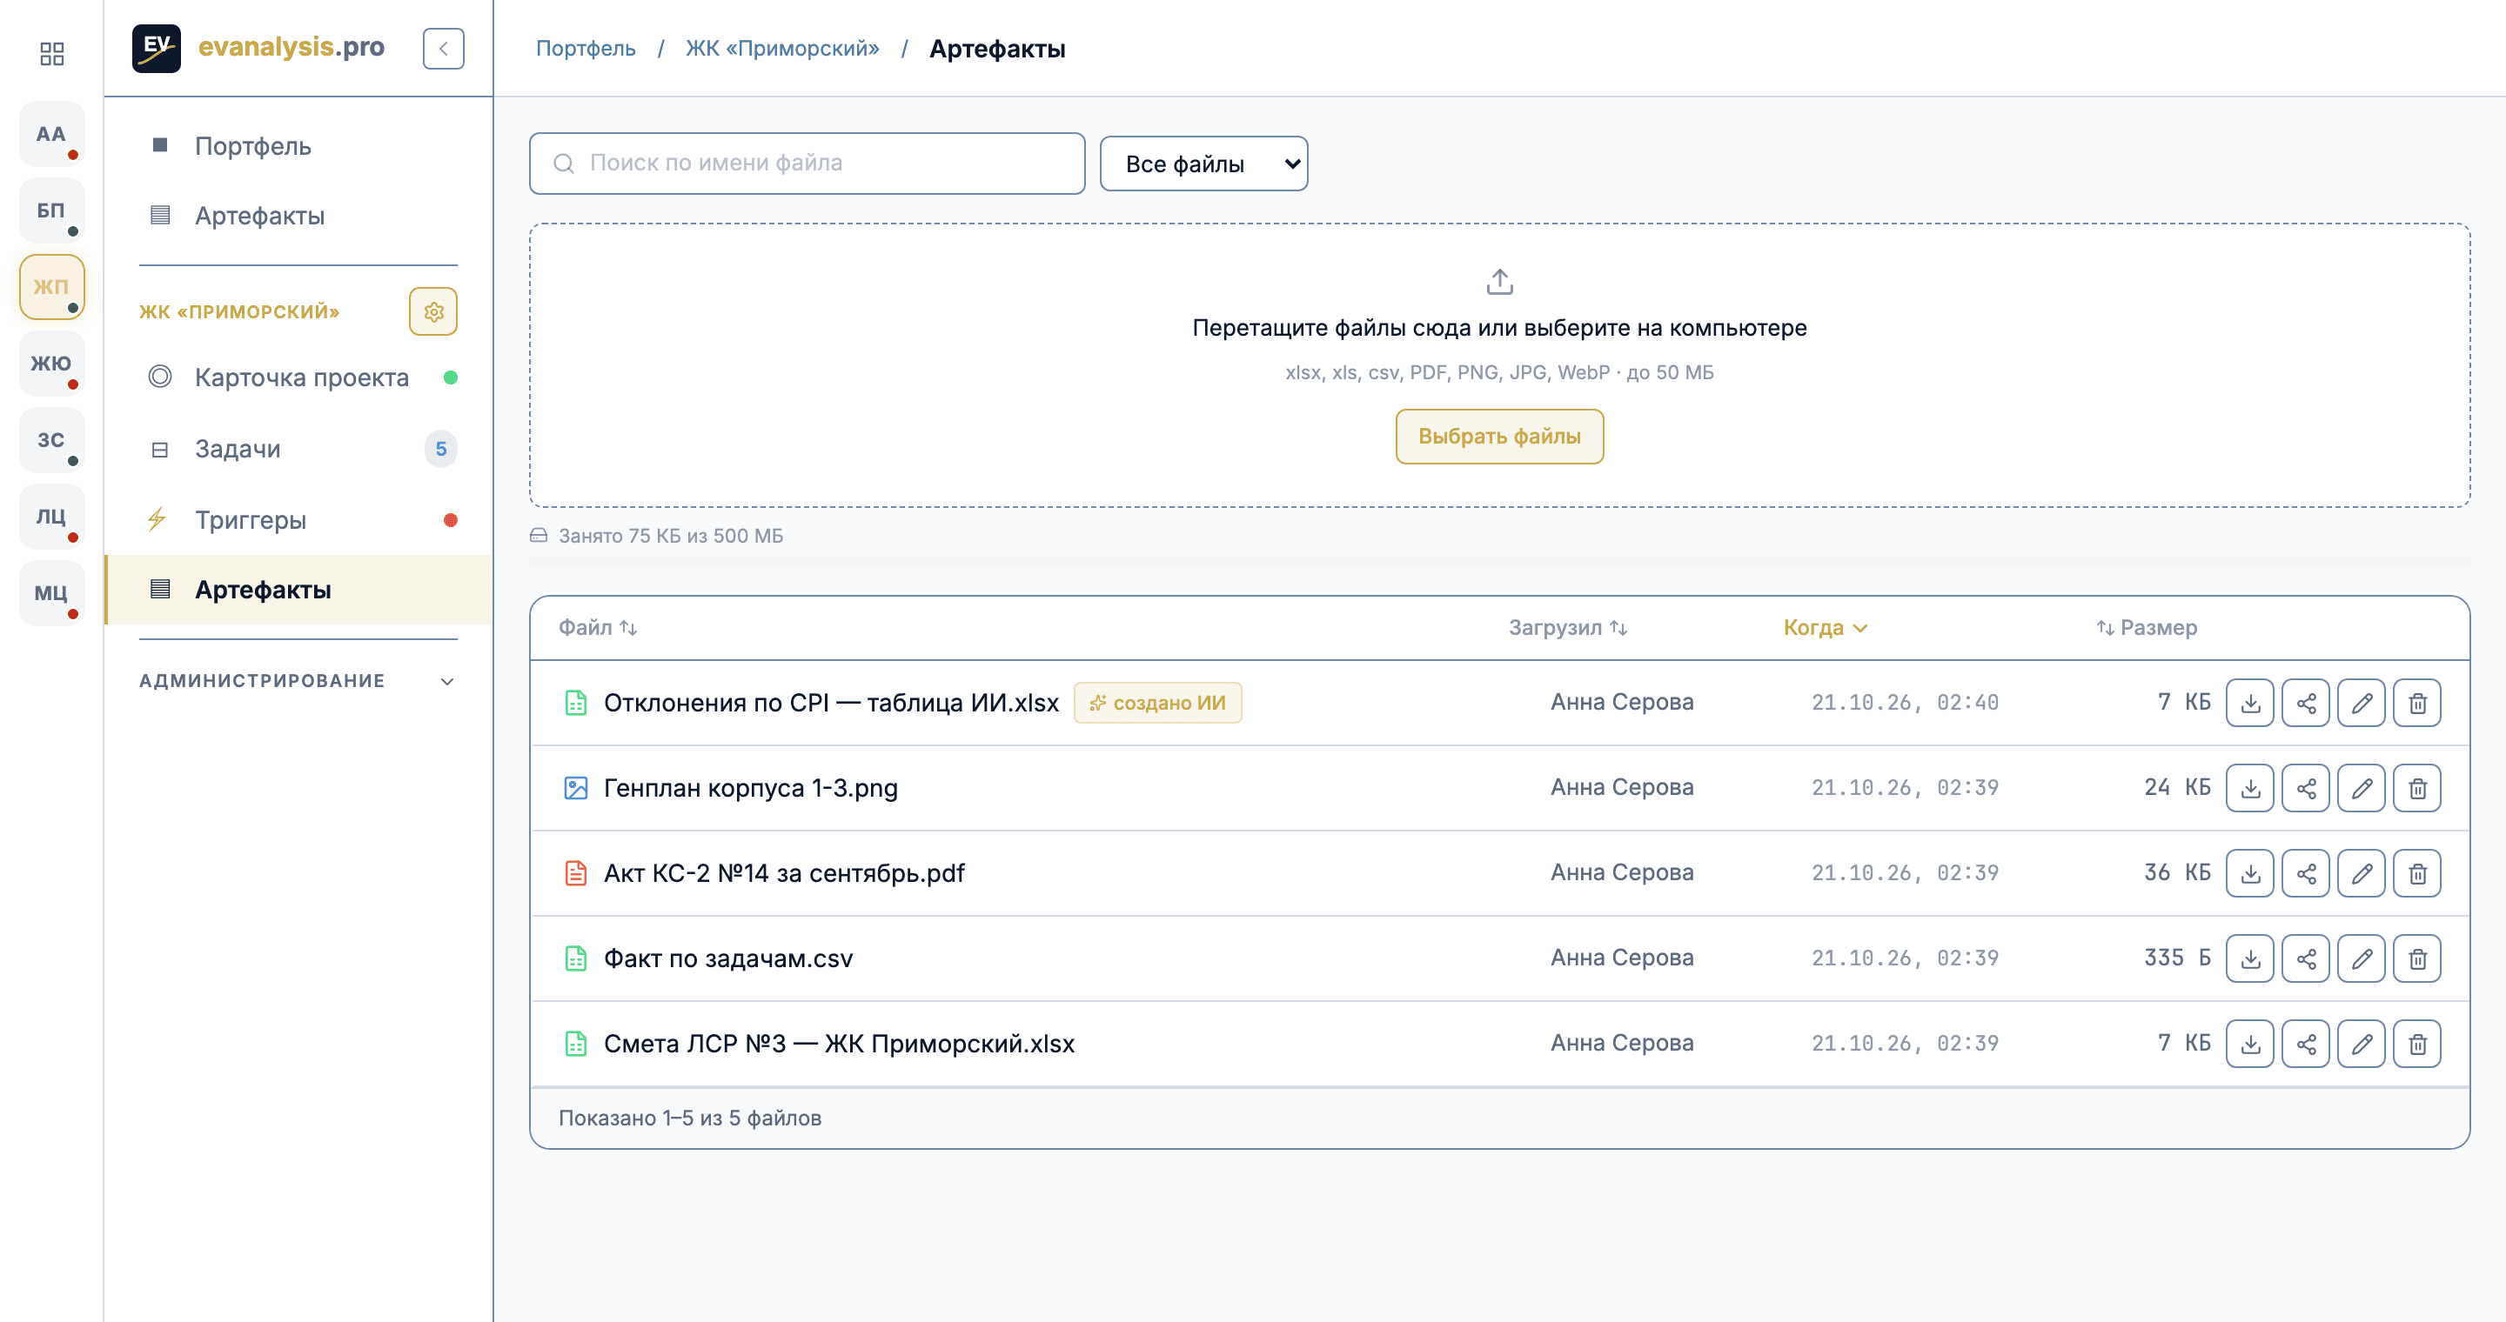Open the apps grid icon
The image size is (2506, 1322).
(51, 52)
